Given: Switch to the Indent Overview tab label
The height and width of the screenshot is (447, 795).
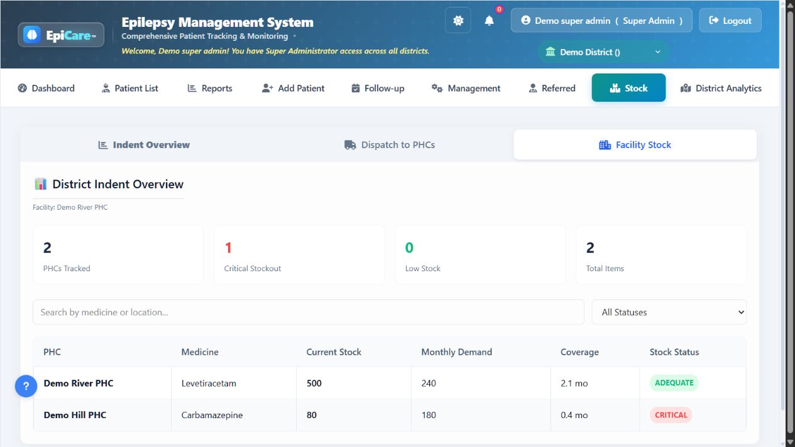Looking at the screenshot, I should [151, 144].
